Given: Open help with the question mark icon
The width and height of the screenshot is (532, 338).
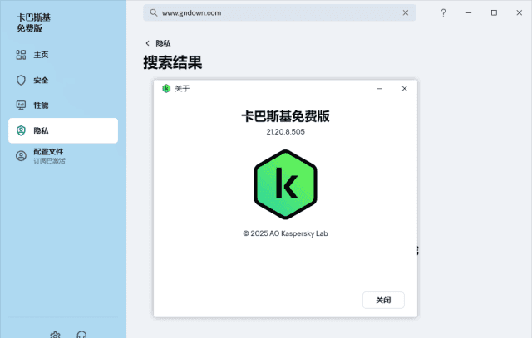Looking at the screenshot, I should point(443,13).
